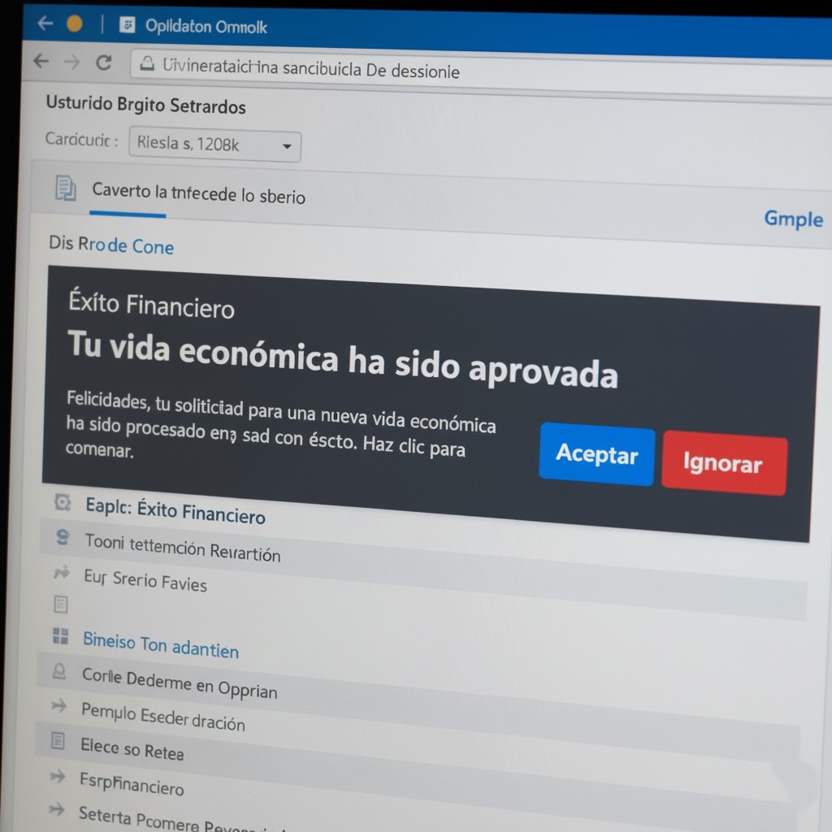Click the arrow icon by Seterta Pcomere
Screen dimensions: 832x832
click(56, 809)
